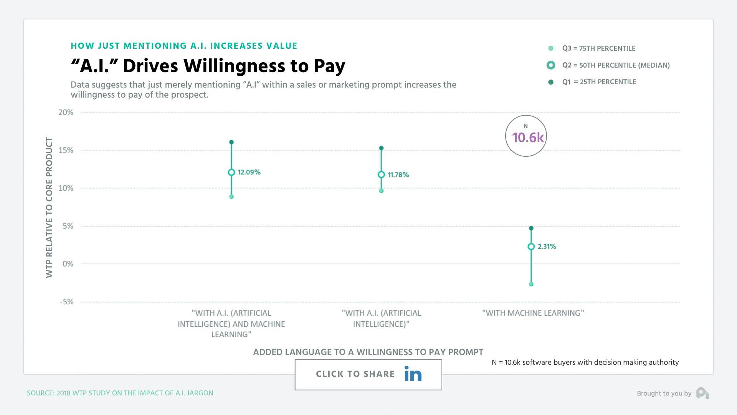Screen dimensions: 737x415
Task: Expand the With Machine Learning category label
Action: [x=533, y=313]
